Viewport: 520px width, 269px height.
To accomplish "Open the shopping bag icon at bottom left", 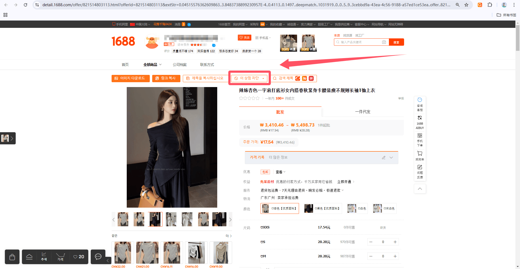I will (12, 257).
